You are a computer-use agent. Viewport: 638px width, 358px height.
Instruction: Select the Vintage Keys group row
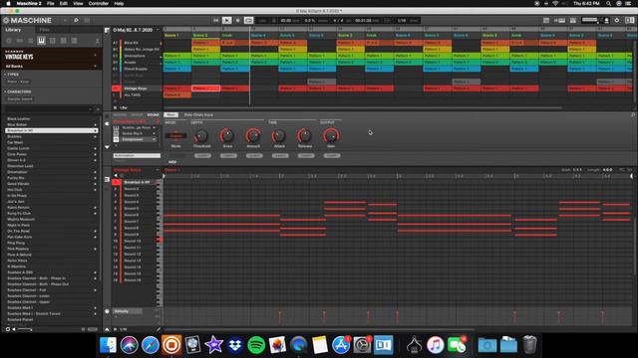138,89
